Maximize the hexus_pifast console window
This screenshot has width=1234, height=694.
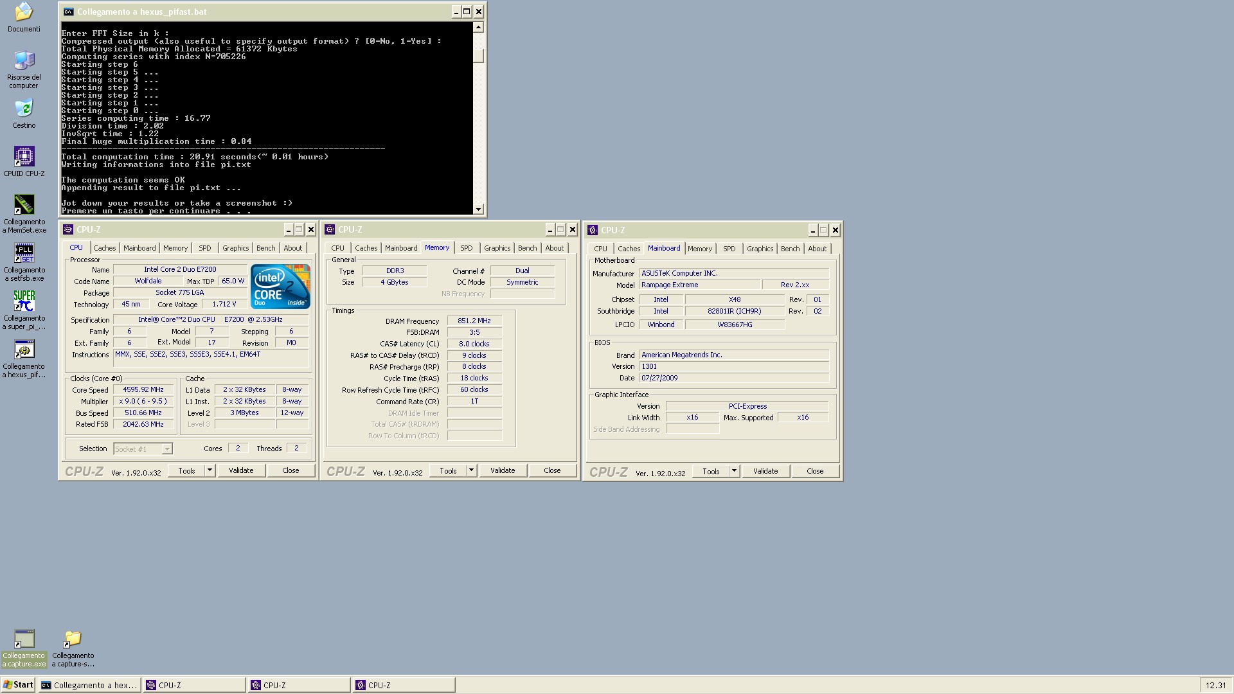pos(467,12)
